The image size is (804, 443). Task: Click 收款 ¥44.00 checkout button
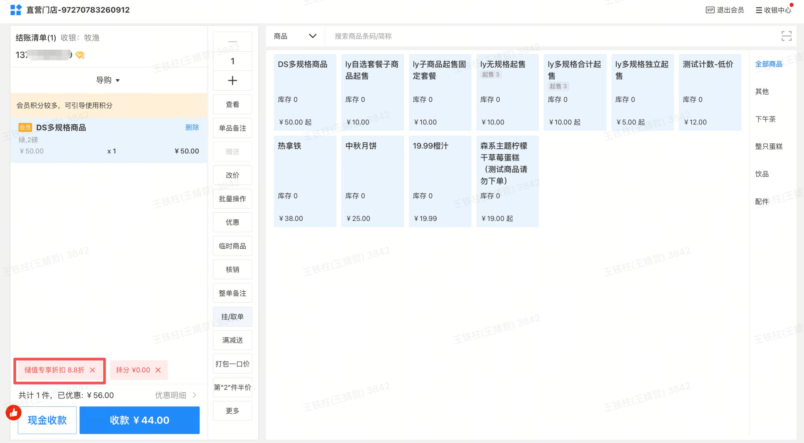click(x=140, y=420)
